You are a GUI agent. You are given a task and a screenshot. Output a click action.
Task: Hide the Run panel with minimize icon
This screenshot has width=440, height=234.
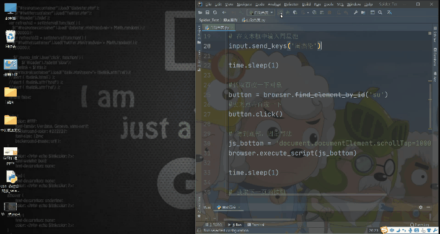[428, 207]
